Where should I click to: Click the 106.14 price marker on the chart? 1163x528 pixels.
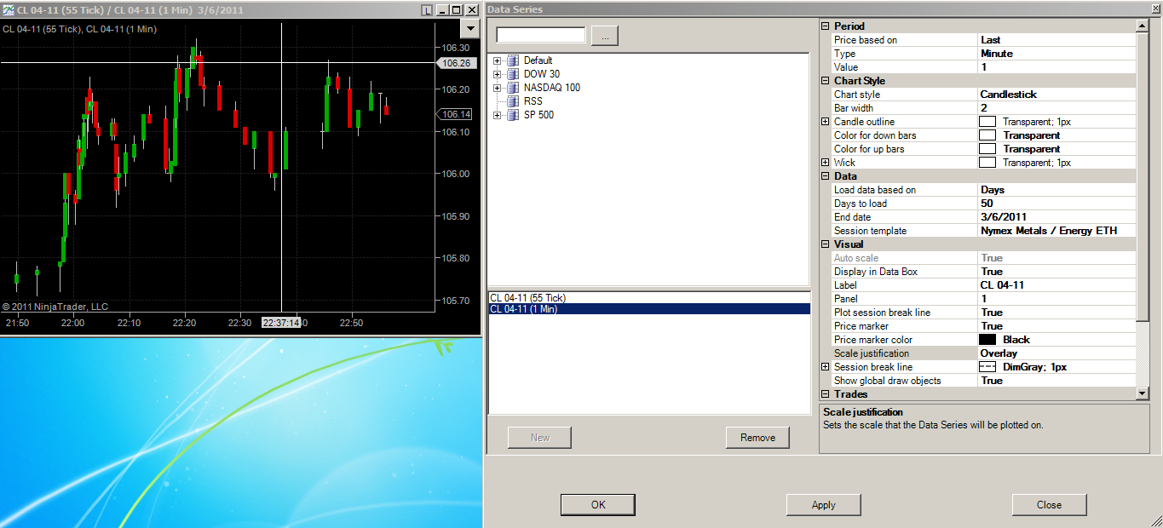point(455,114)
